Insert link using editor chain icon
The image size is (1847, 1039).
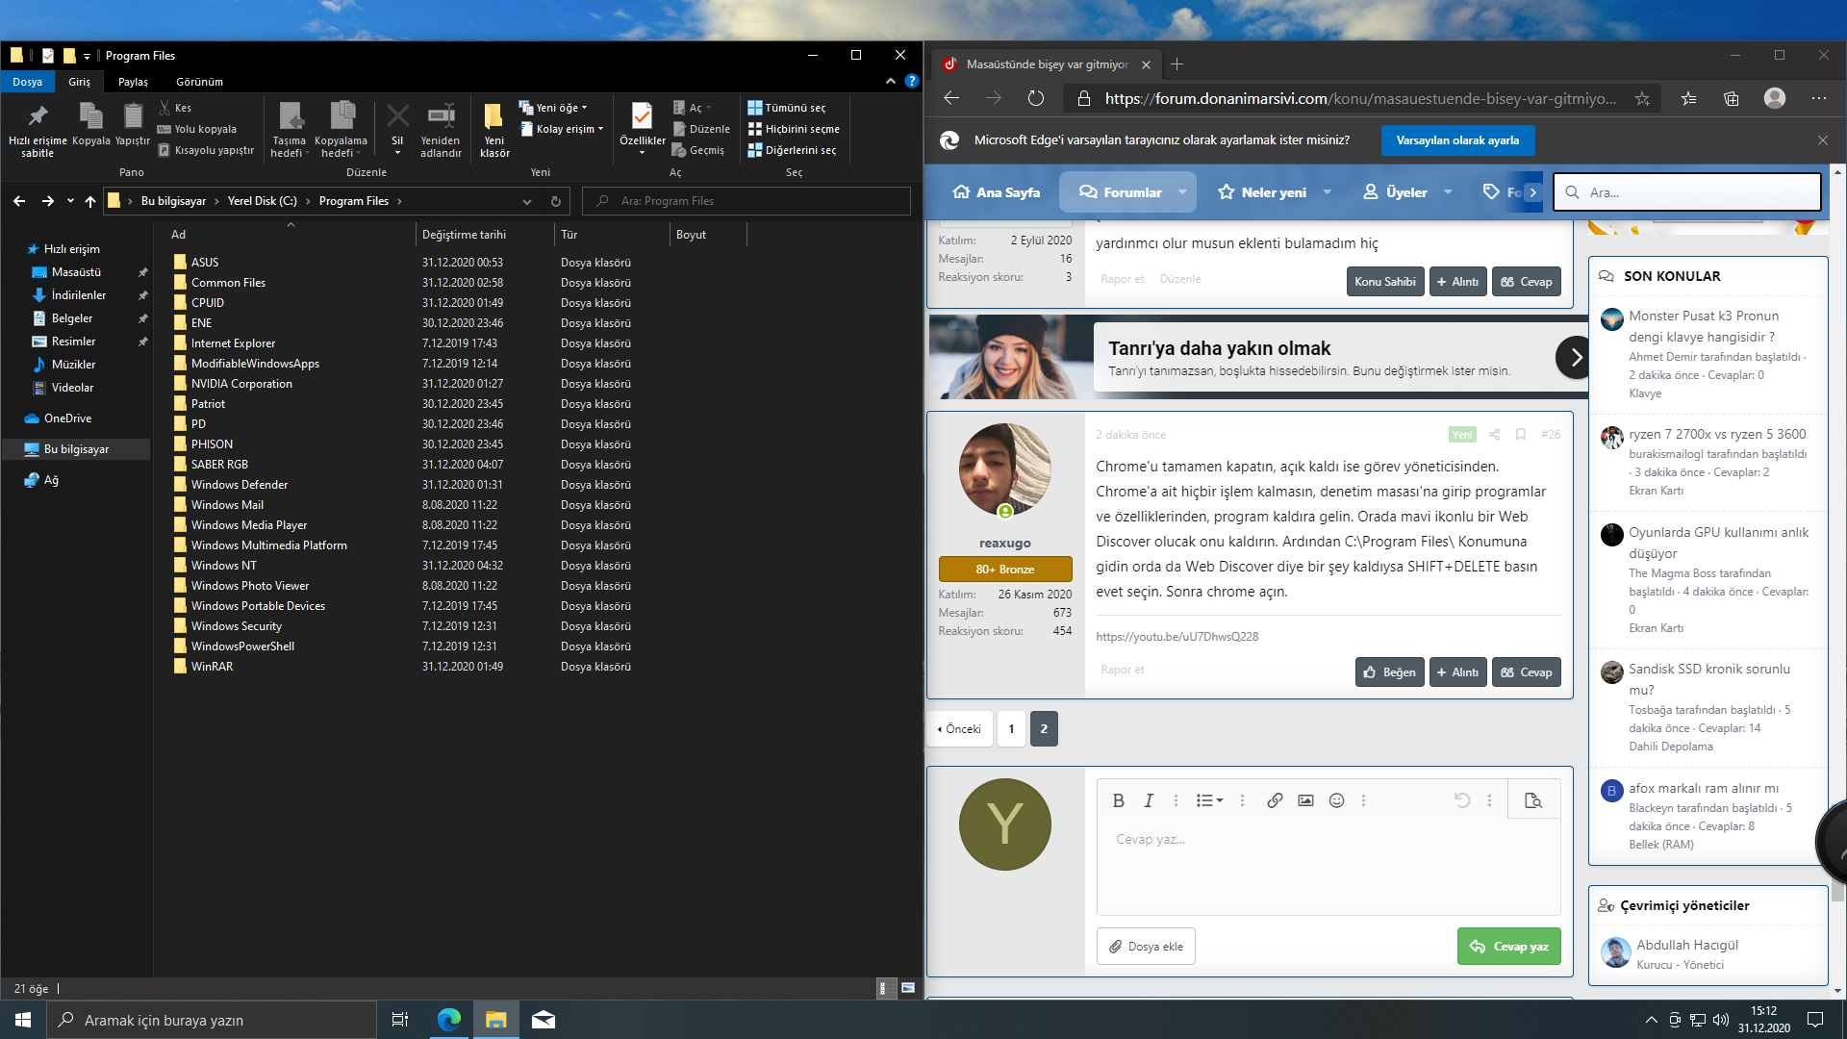(x=1275, y=800)
